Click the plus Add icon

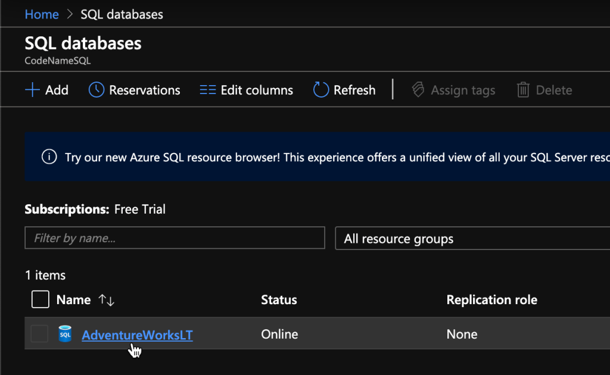tap(32, 90)
